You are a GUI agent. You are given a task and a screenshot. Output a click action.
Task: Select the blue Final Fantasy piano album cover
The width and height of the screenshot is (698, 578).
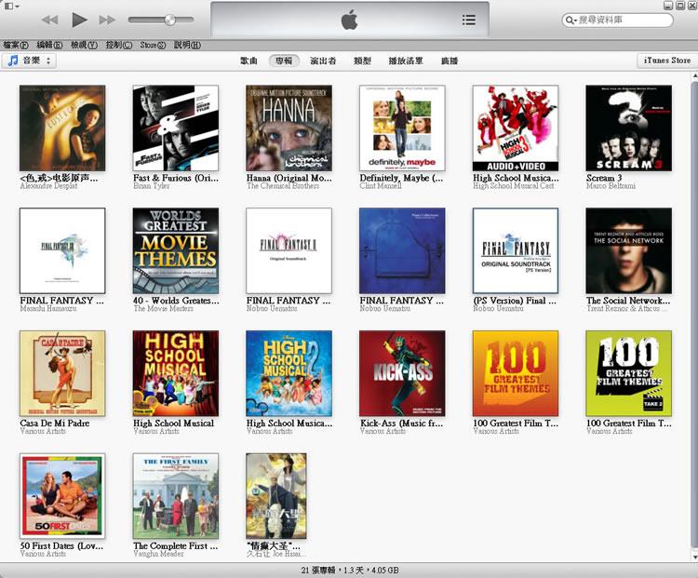pos(402,250)
